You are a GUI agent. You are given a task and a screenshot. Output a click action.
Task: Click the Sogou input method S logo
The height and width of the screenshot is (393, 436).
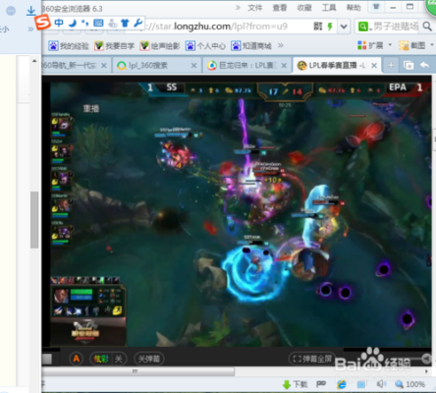[x=43, y=23]
